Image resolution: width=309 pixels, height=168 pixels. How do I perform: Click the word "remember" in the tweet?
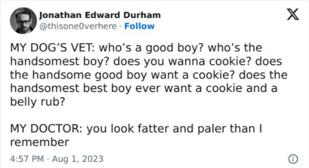tap(39, 142)
